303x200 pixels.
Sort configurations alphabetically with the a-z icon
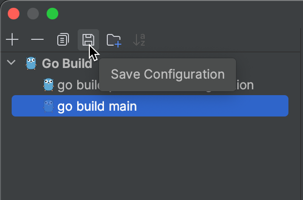(139, 40)
